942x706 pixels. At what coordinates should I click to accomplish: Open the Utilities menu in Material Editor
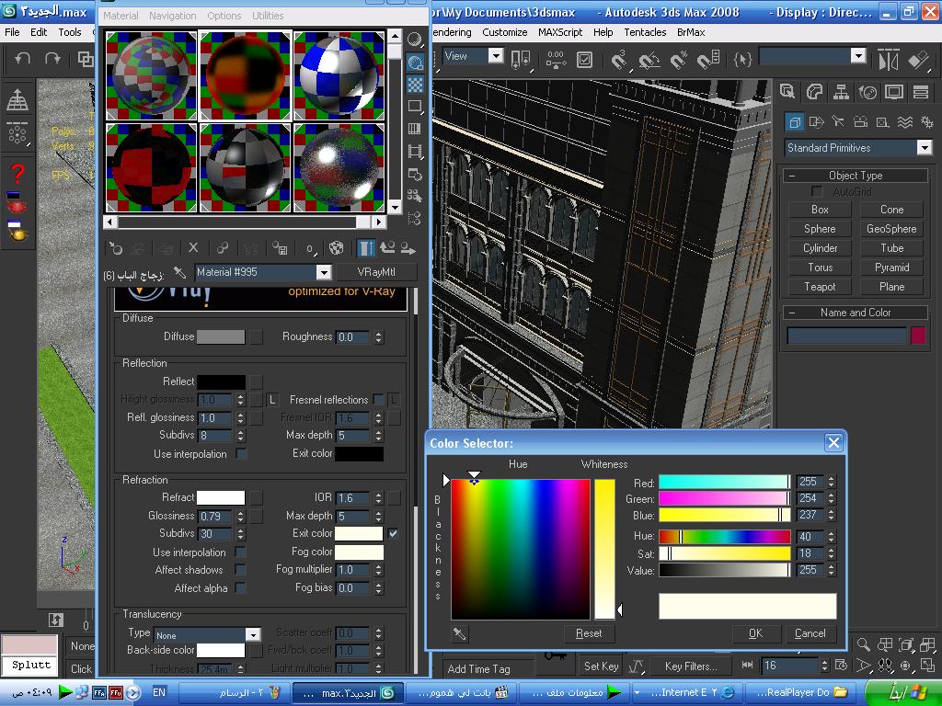(x=268, y=16)
